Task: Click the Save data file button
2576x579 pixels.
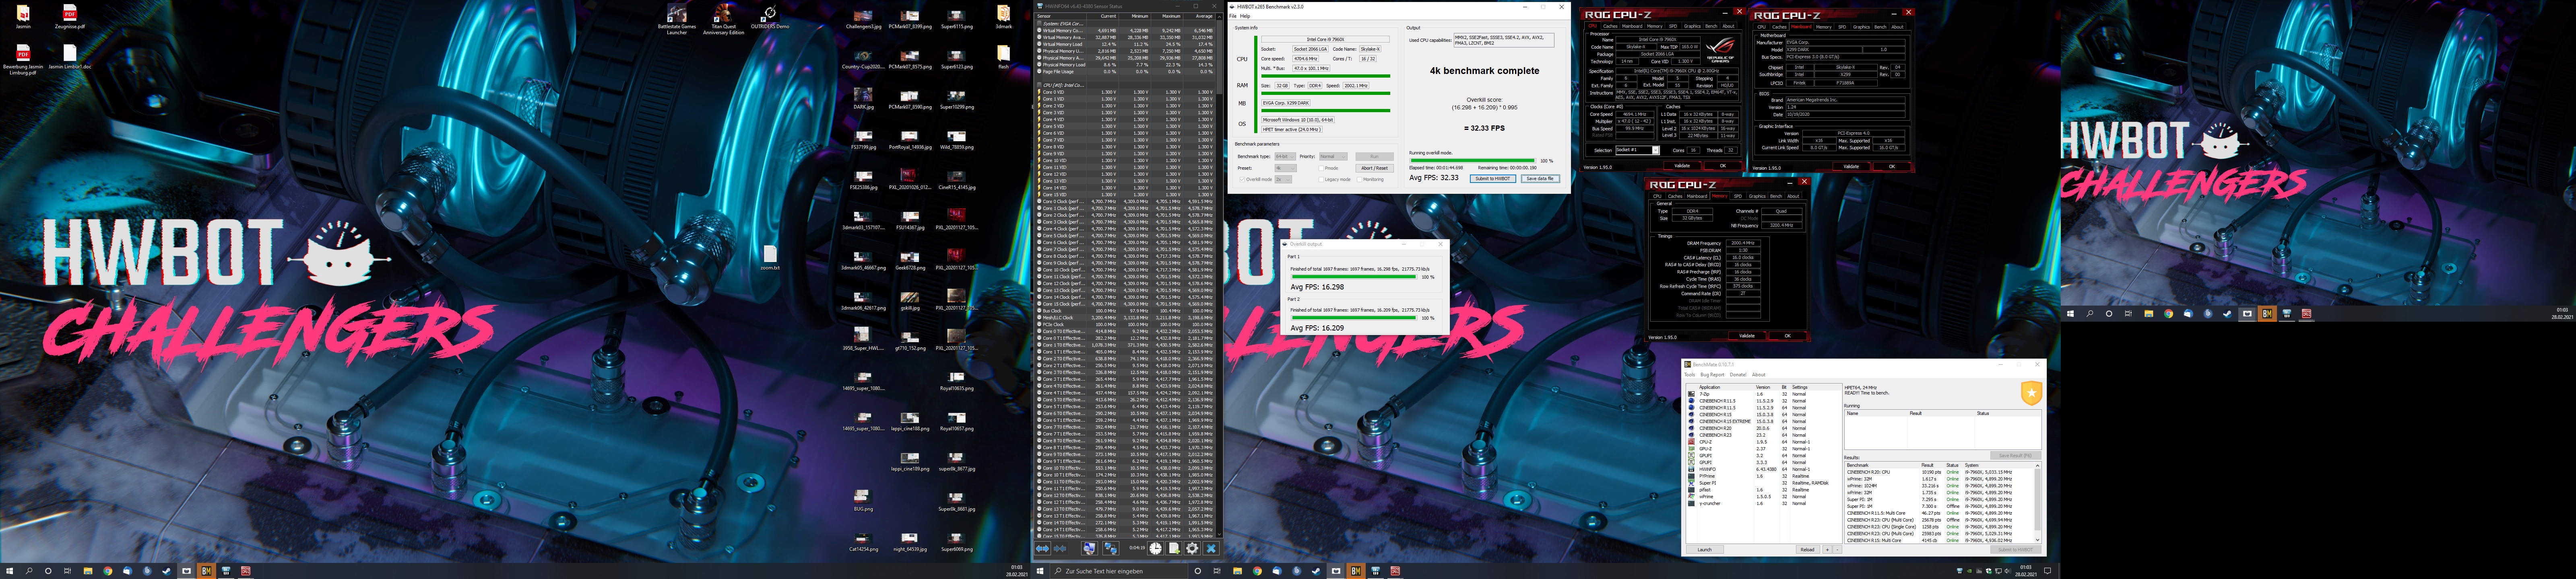Action: 1541,179
